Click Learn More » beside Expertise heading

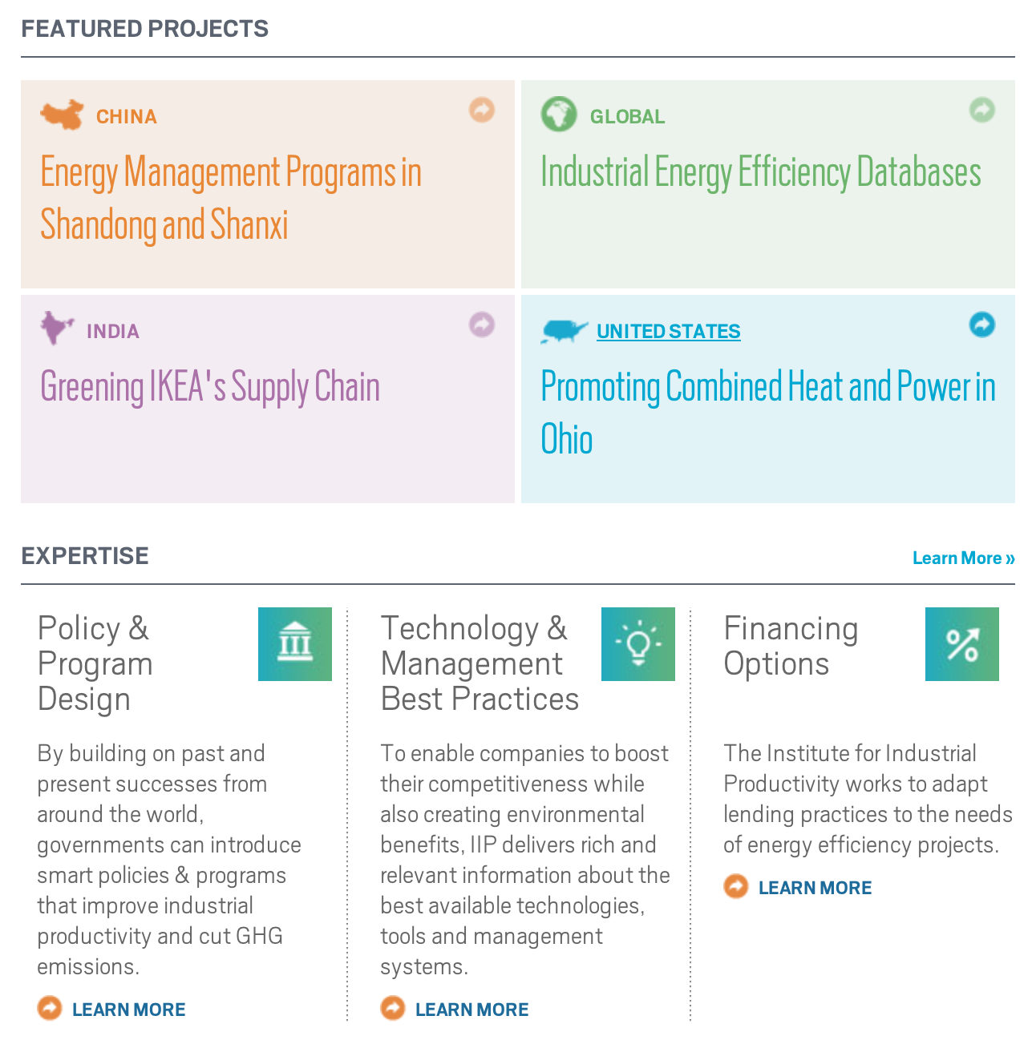coord(964,558)
